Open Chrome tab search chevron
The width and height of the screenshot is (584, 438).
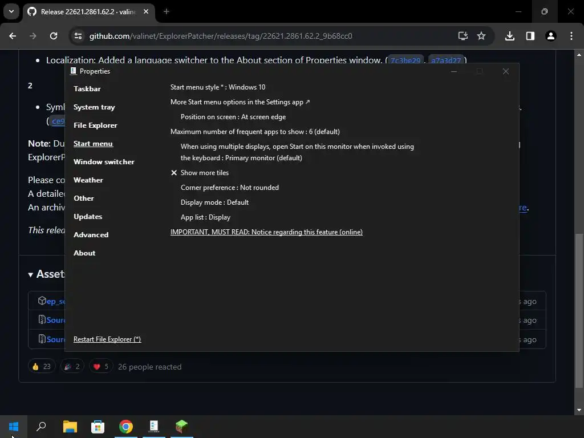[x=11, y=11]
